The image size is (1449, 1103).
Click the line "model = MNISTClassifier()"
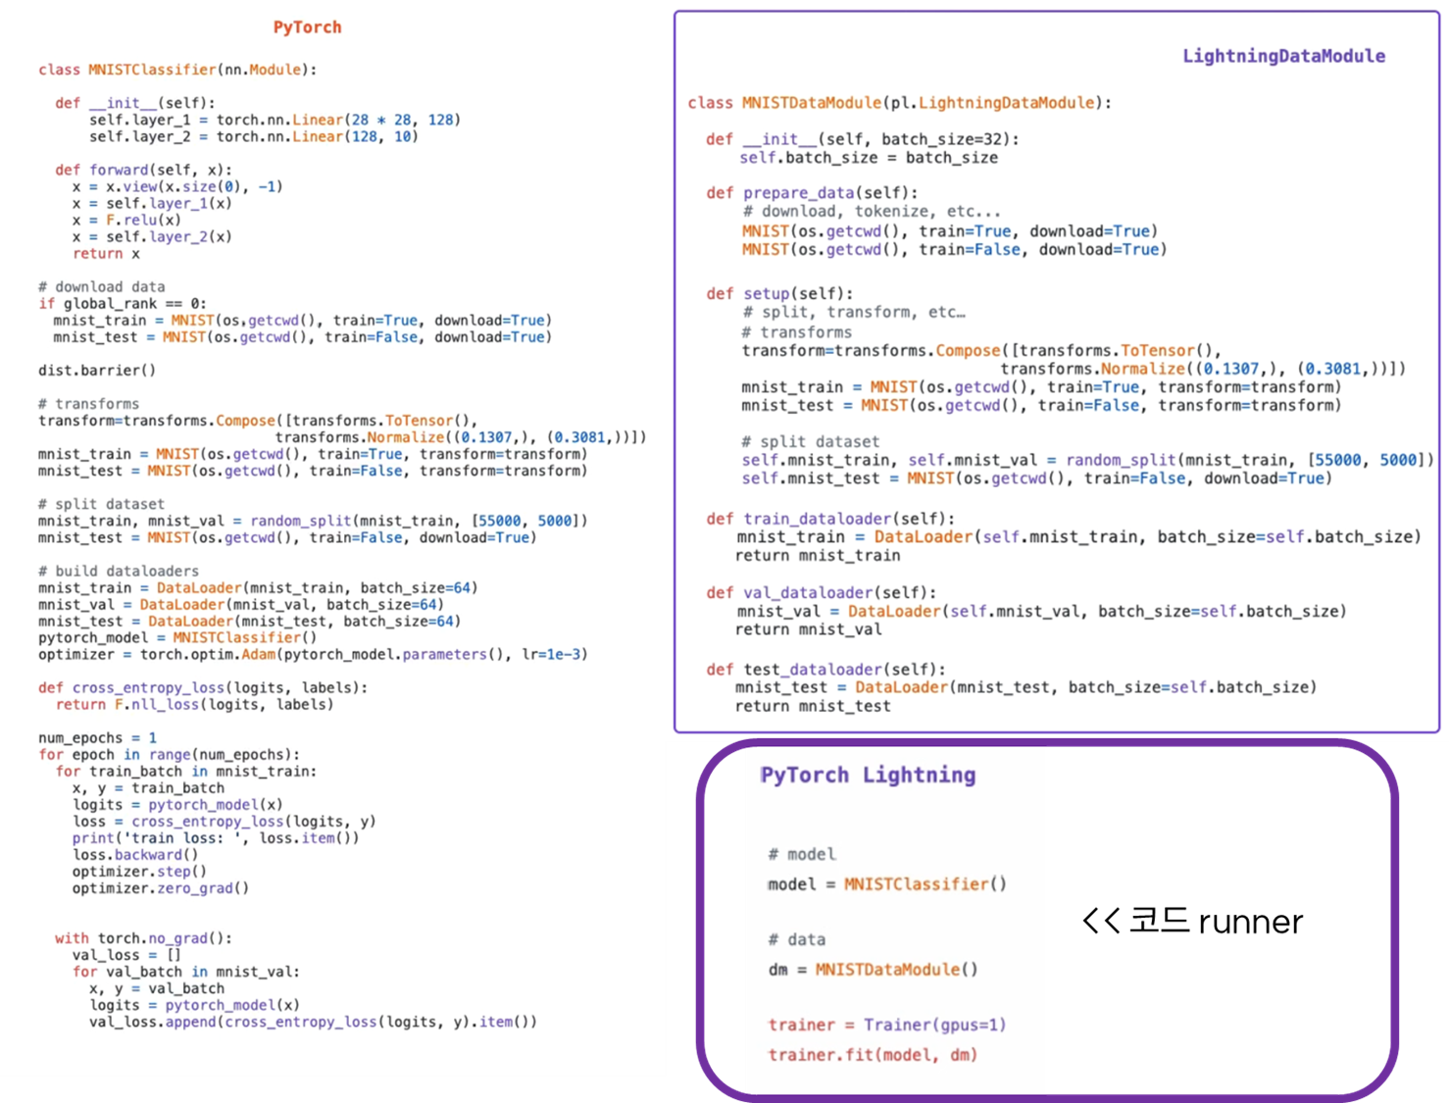pyautogui.click(x=887, y=884)
